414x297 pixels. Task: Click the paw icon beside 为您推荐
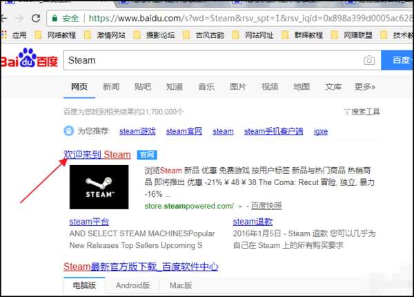69,131
